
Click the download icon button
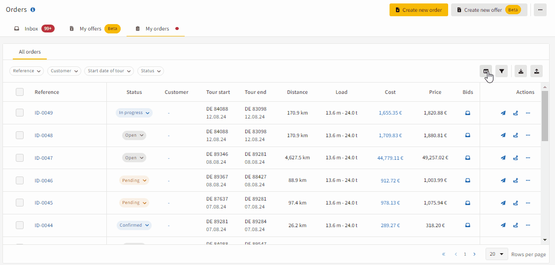coord(521,71)
